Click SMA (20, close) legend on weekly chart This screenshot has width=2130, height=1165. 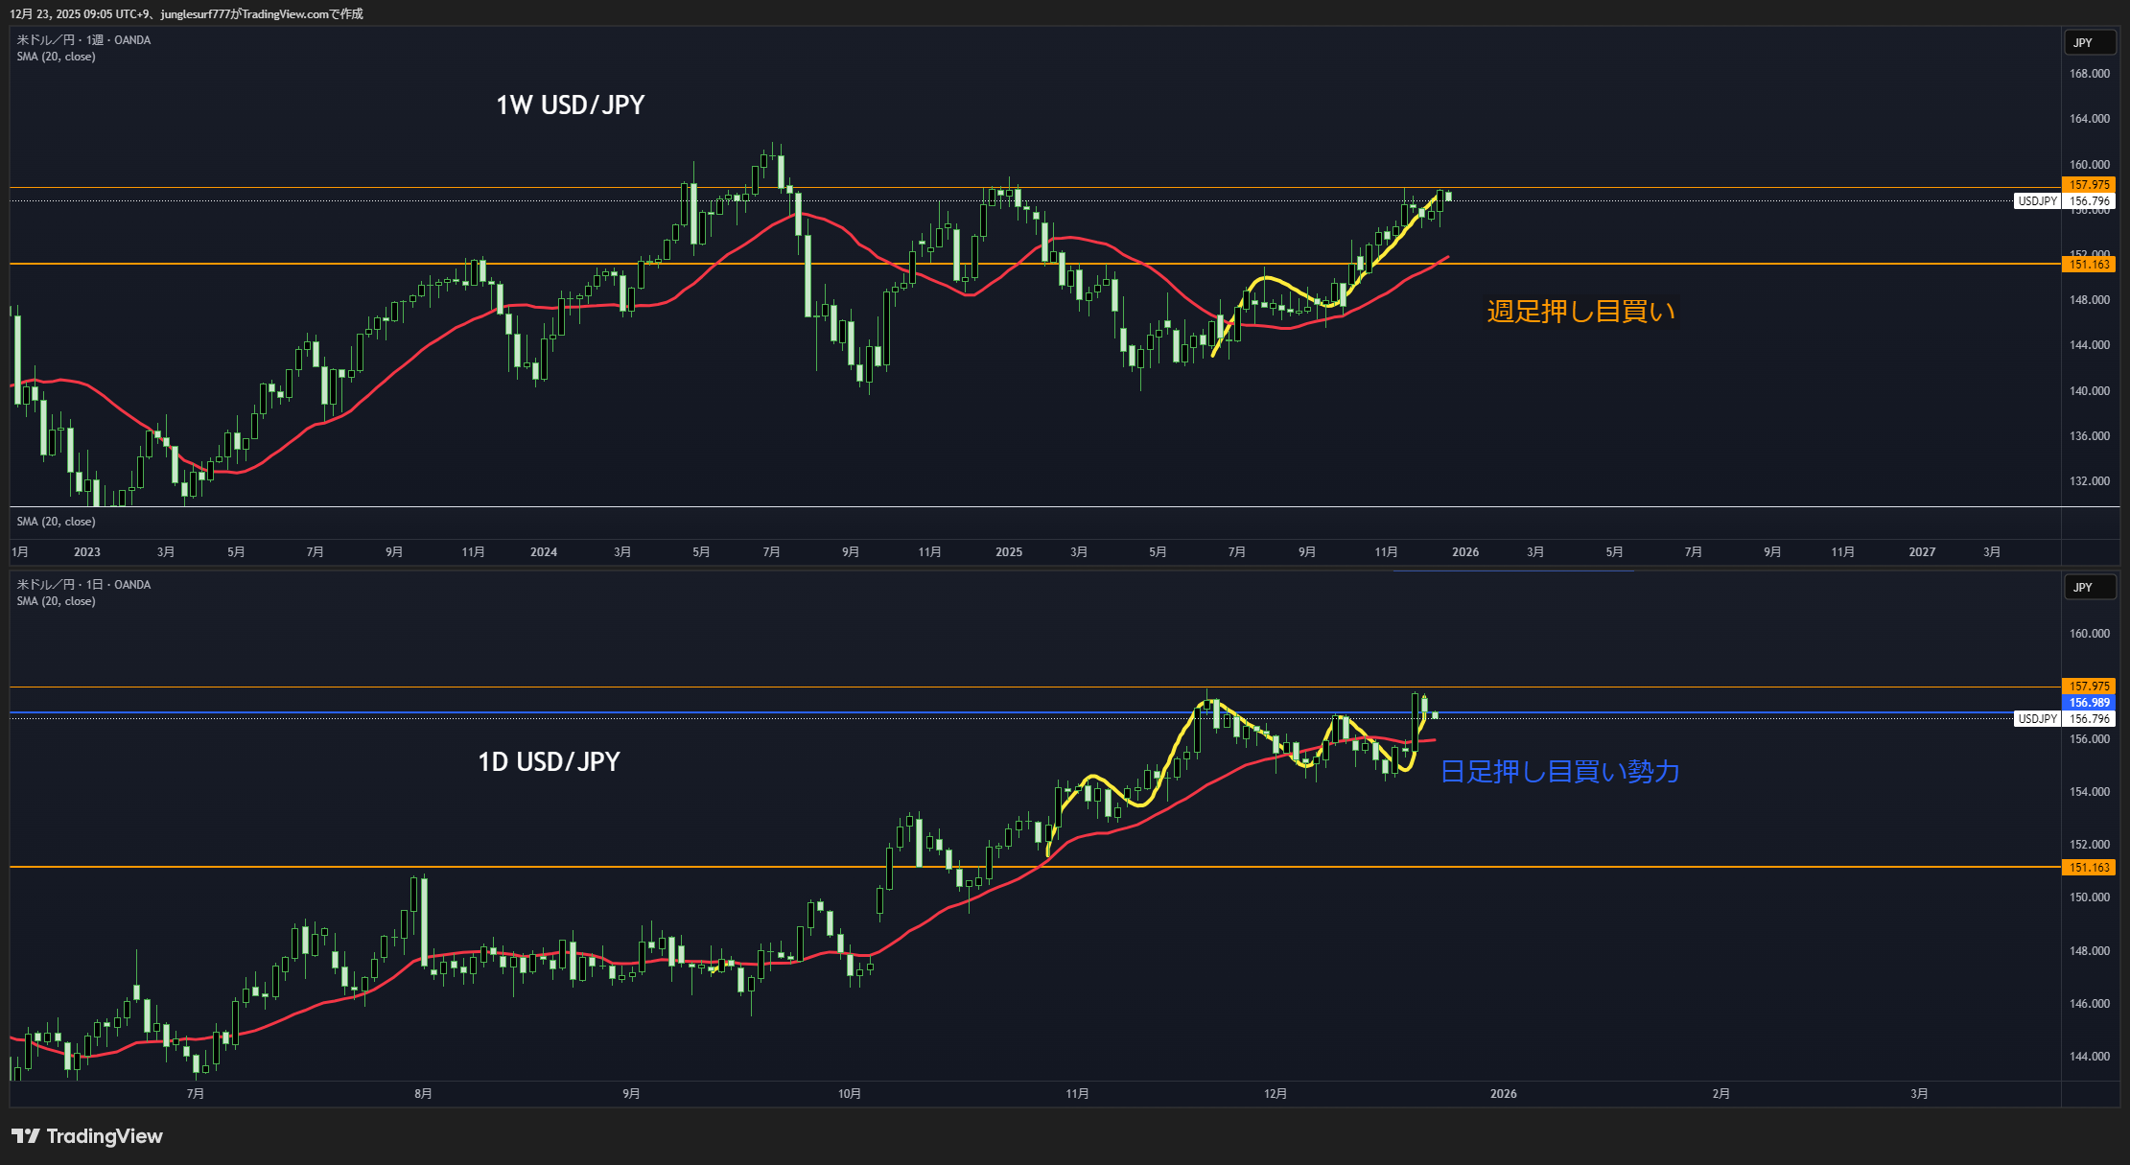coord(56,57)
